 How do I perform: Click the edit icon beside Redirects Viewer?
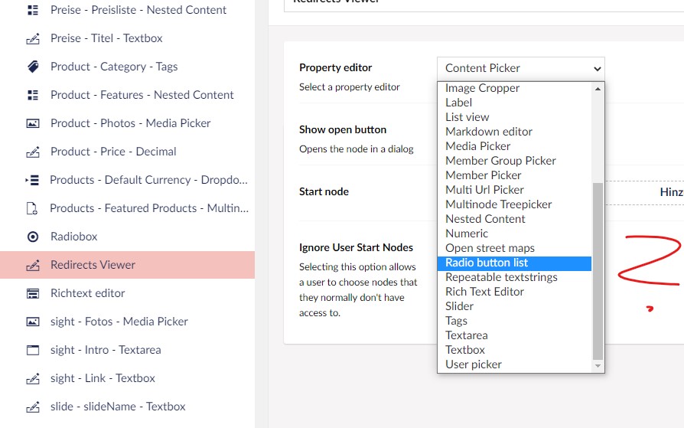point(33,265)
